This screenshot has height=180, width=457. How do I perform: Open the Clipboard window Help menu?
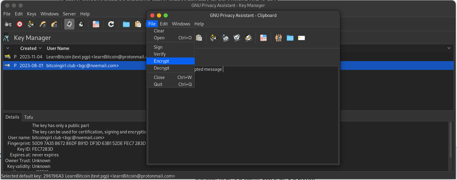tap(199, 24)
